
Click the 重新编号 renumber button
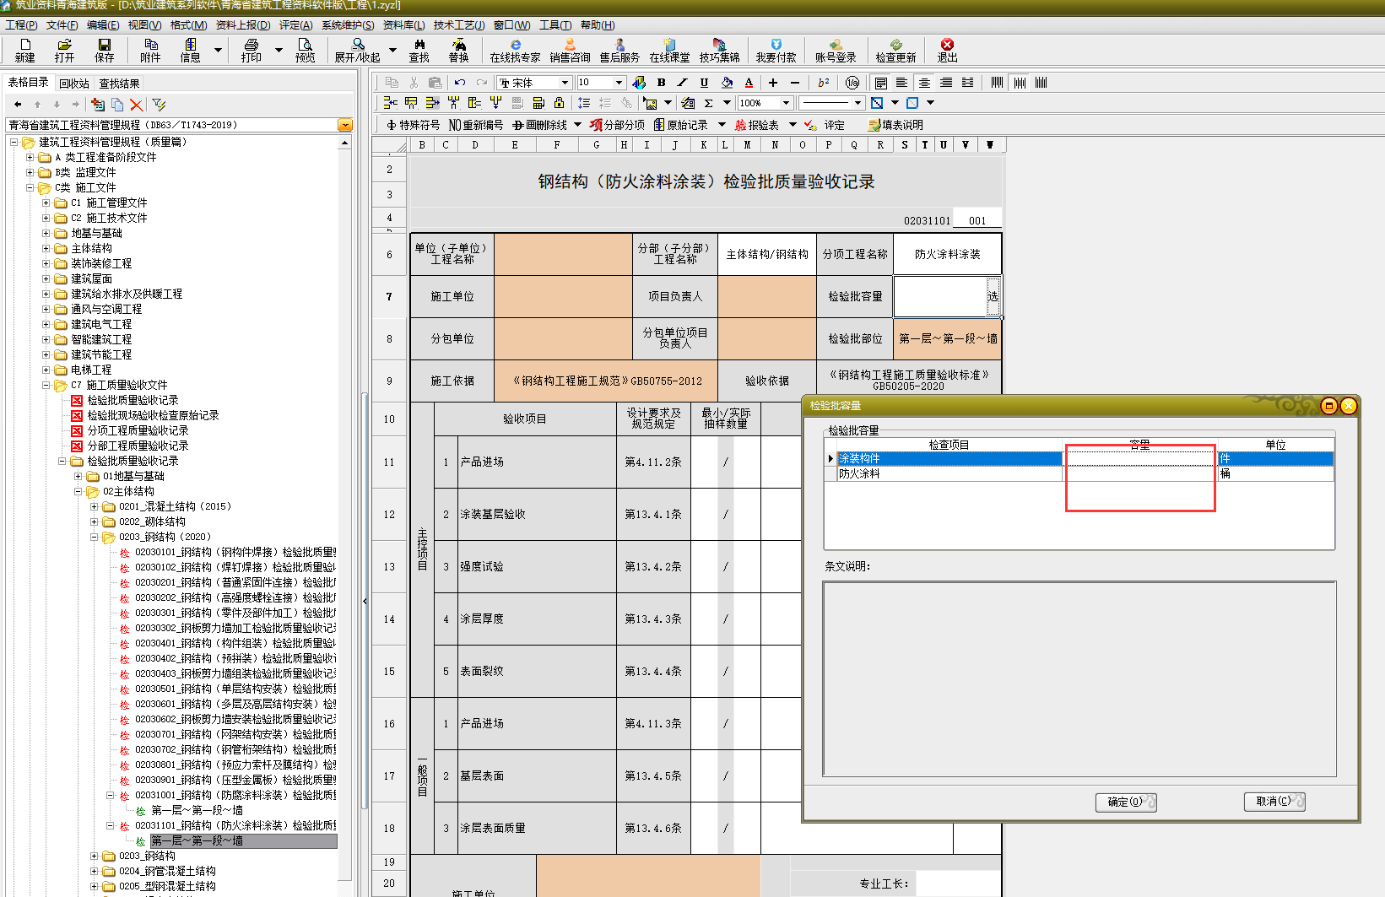476,125
